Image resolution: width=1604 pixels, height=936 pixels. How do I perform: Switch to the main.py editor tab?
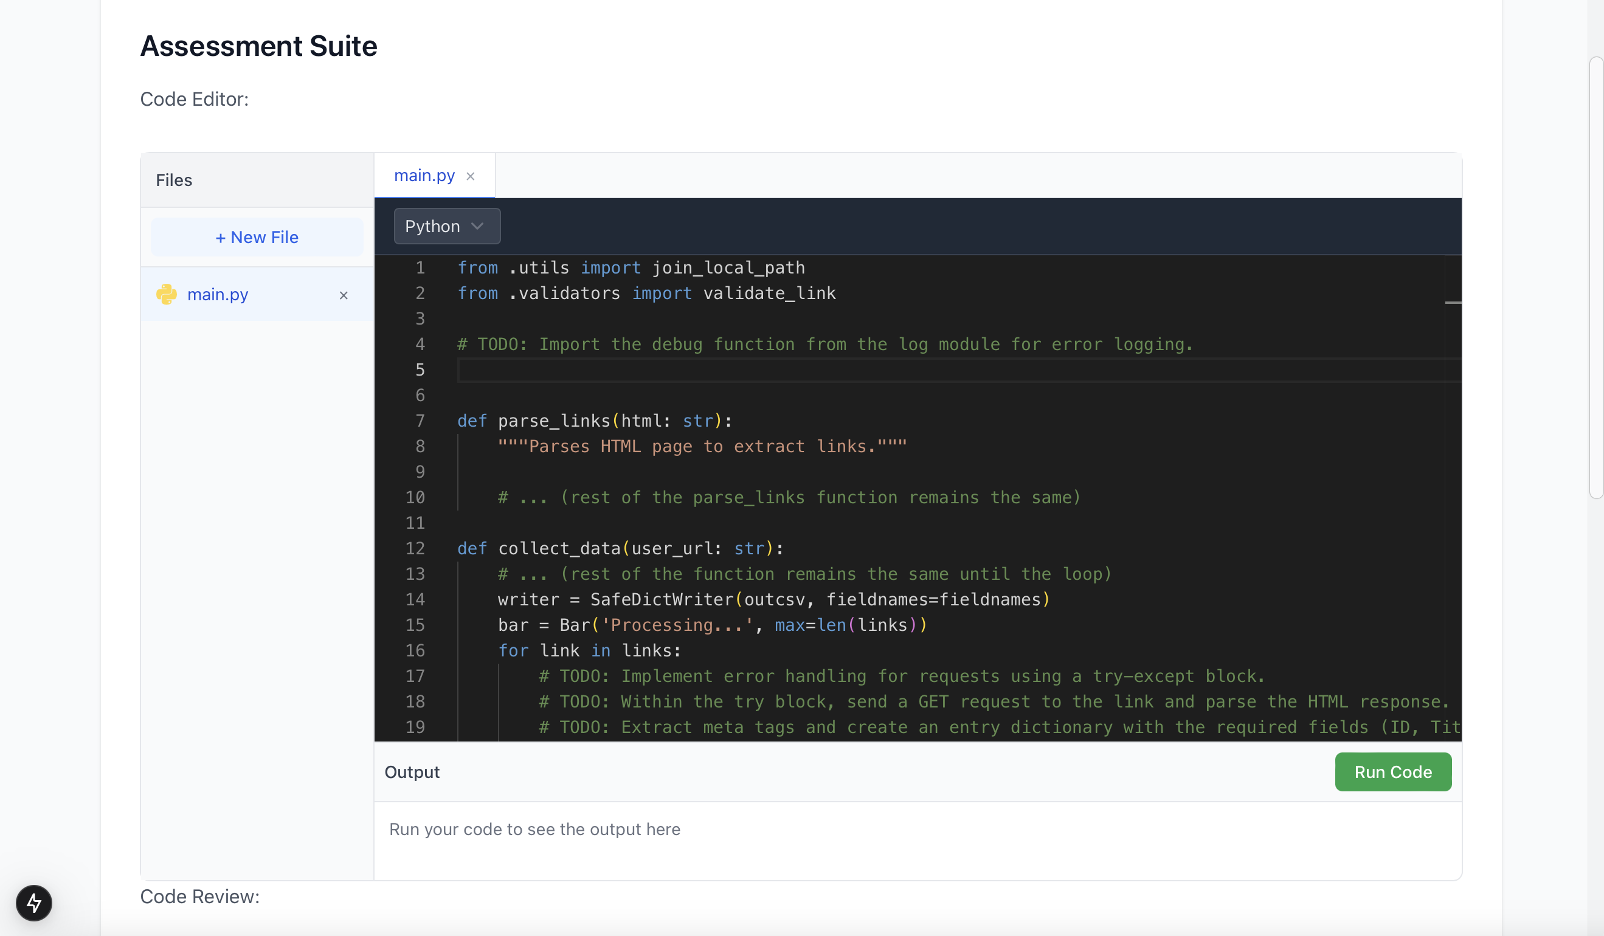(x=424, y=176)
